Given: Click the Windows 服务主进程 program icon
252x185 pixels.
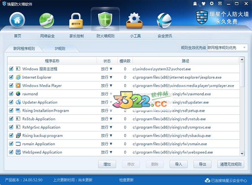Looking at the screenshot, I should 18,69.
